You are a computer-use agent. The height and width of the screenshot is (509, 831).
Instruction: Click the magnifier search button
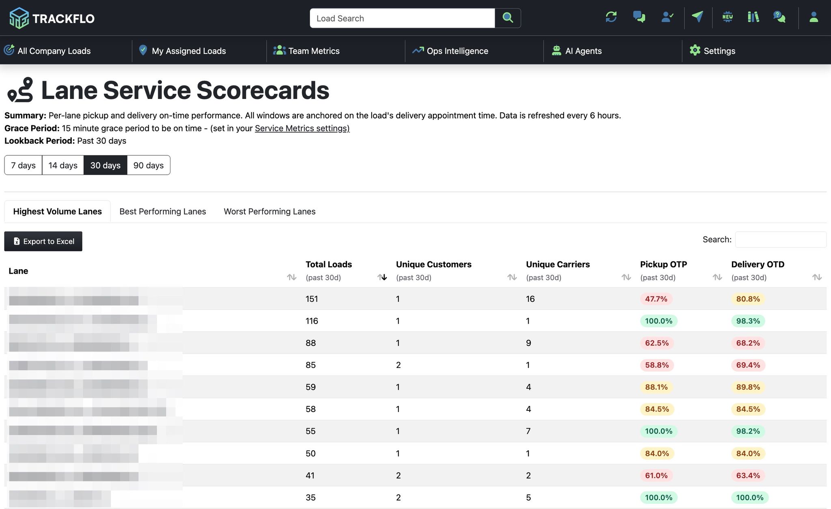[x=508, y=18]
